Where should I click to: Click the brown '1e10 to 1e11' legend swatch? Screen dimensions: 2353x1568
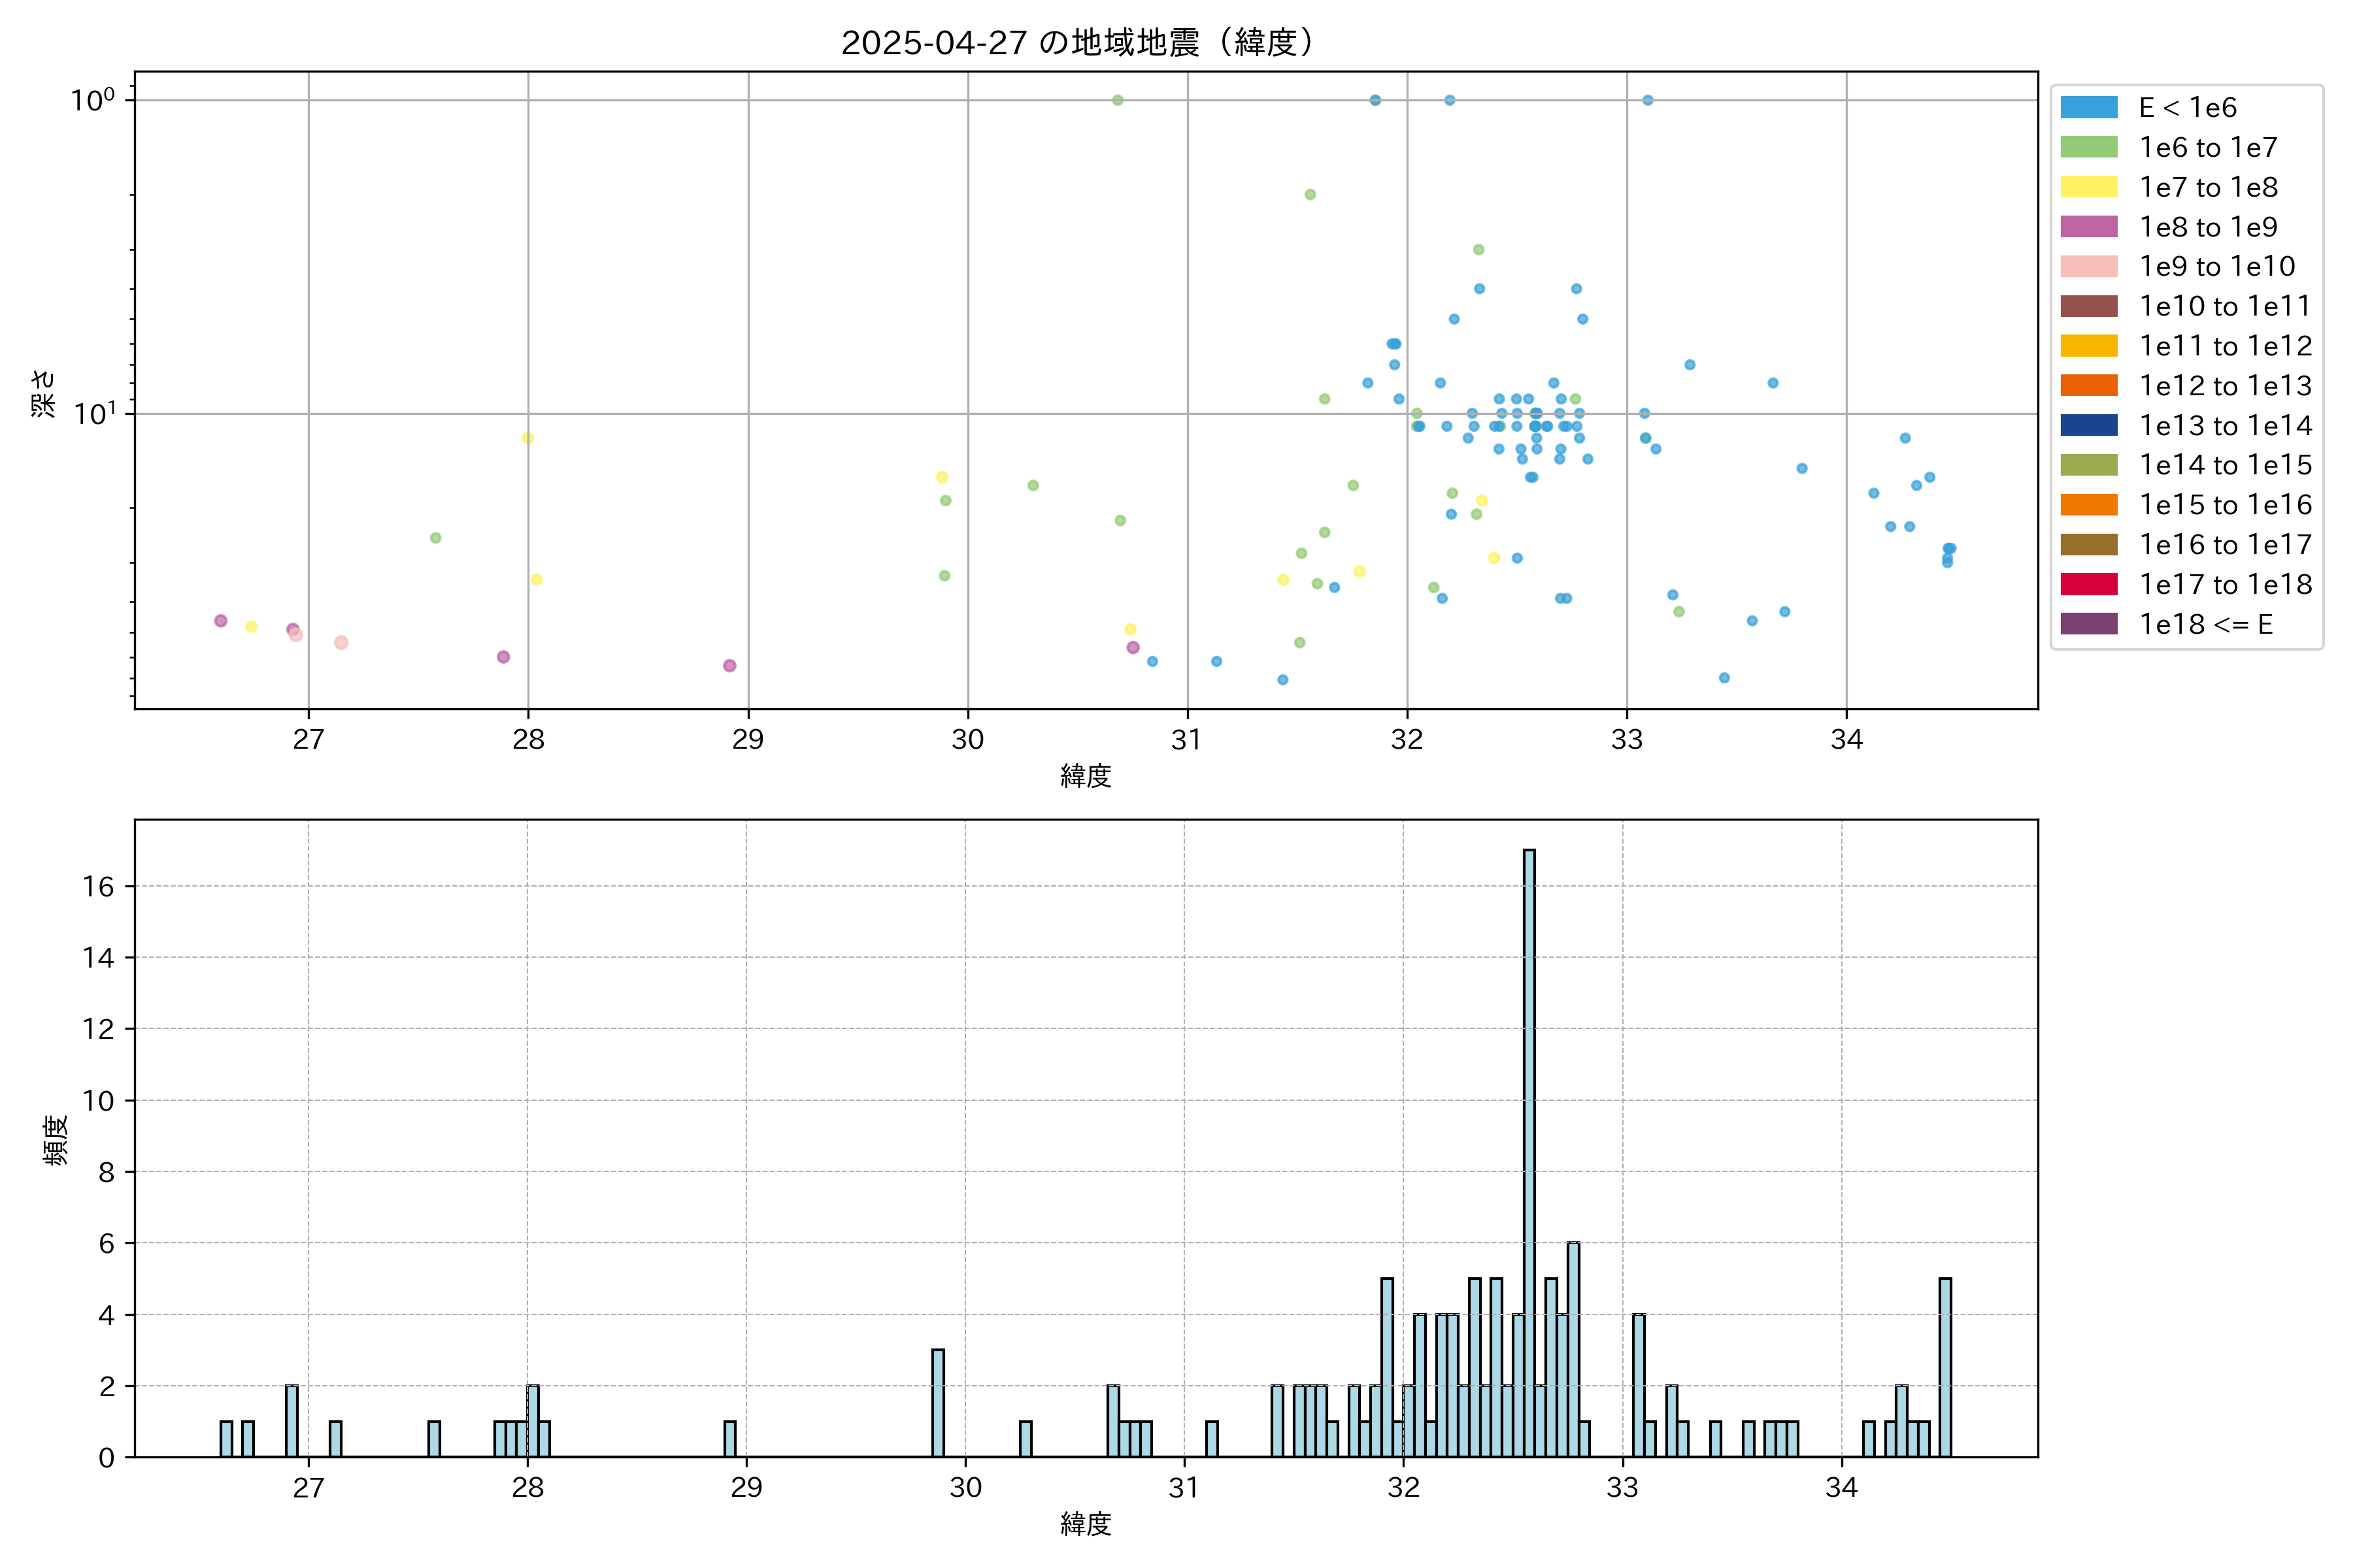click(2089, 306)
